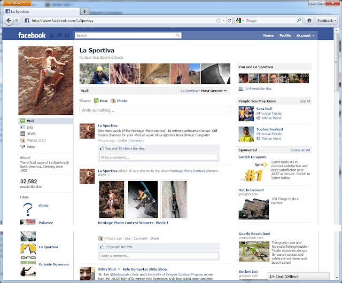
Task: Open the yellow helmet climber photo thumbnail
Action: [94, 74]
